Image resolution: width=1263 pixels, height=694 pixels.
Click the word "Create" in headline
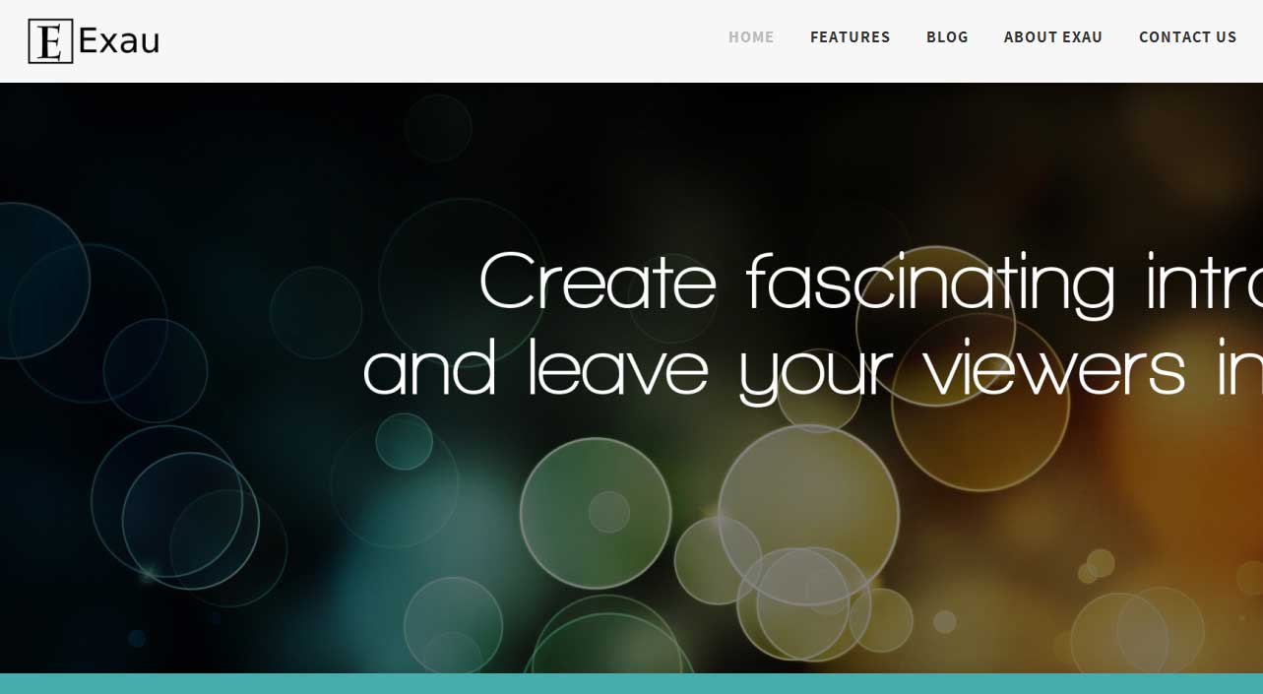point(599,282)
